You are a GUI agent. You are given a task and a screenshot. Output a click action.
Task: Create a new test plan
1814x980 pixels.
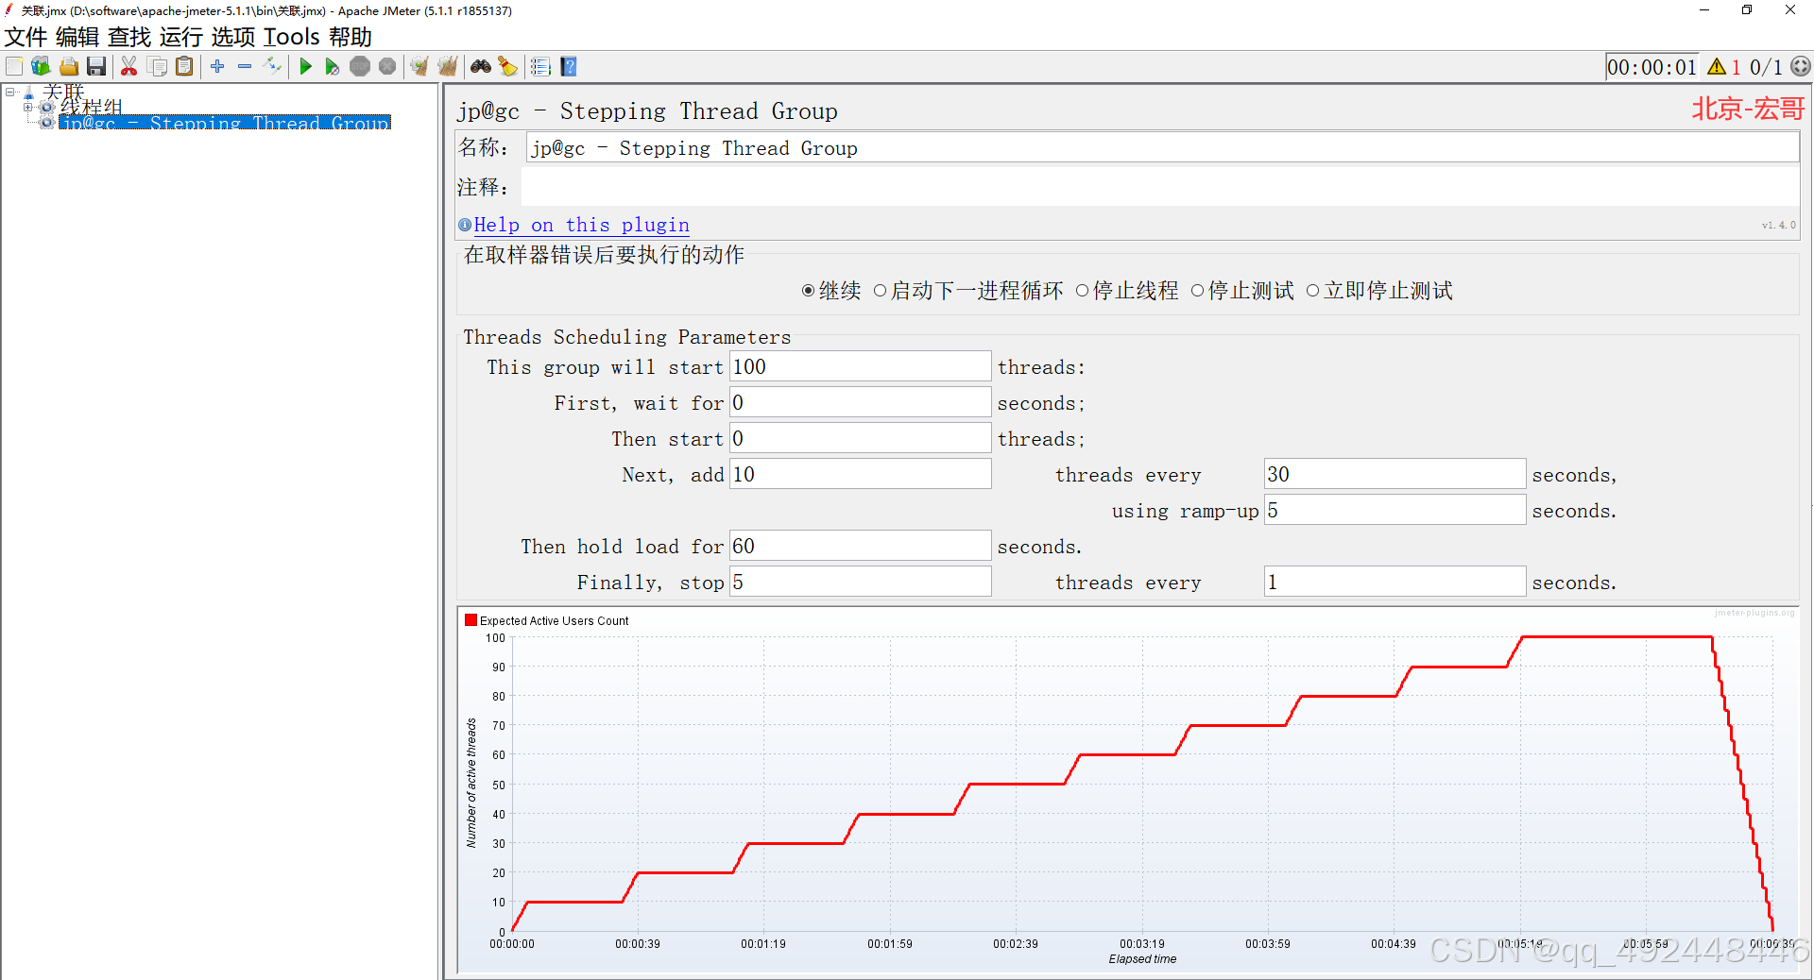14,66
